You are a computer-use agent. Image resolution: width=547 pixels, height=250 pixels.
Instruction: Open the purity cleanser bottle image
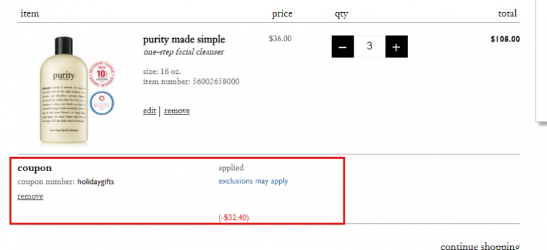point(64,90)
